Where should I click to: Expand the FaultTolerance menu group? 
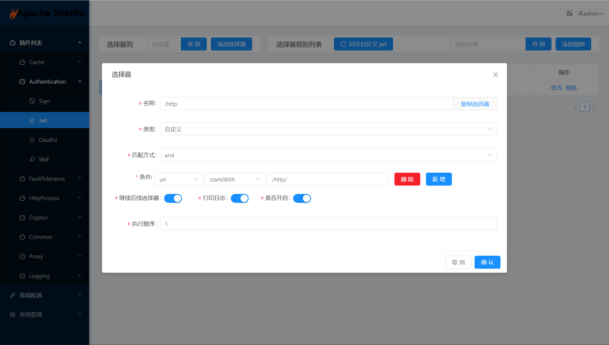47,179
